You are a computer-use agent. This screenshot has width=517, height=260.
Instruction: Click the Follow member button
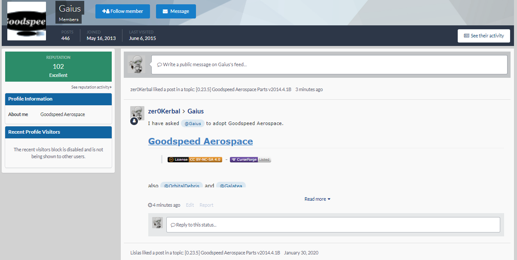tap(122, 11)
